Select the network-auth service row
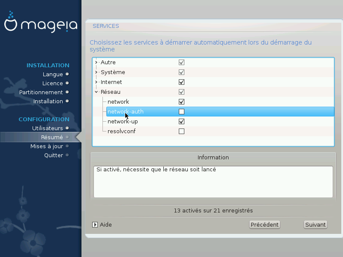Viewport: 343px width, 257px height. (220, 112)
